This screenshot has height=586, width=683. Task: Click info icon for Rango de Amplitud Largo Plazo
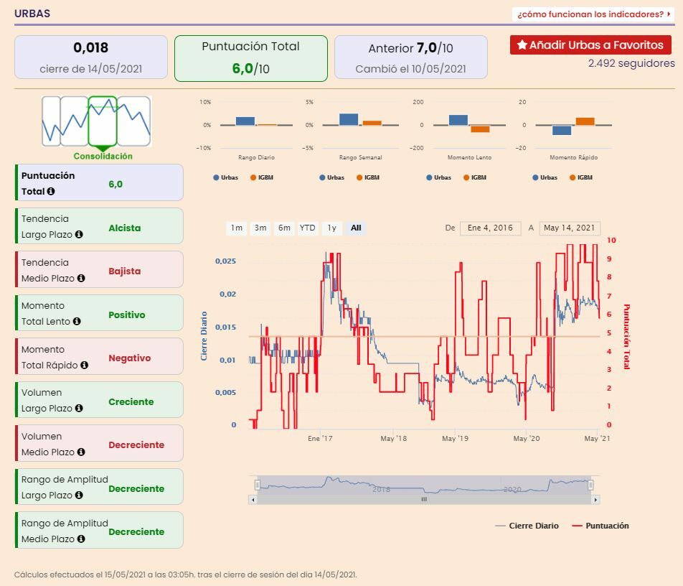point(79,496)
